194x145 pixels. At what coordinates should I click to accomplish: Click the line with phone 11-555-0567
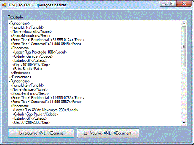[x=46, y=102]
